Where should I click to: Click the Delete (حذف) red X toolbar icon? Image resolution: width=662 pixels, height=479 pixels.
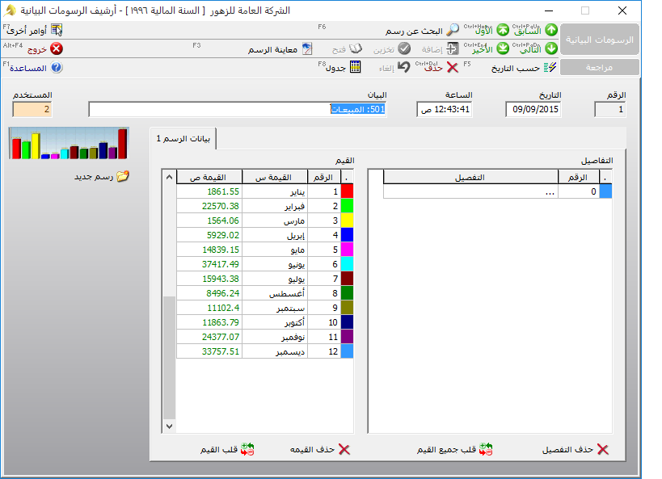(x=453, y=68)
